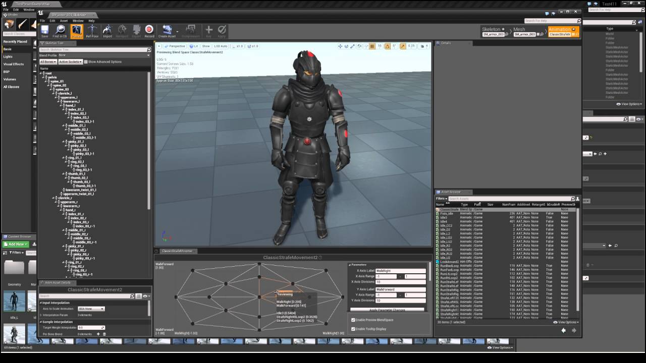Toggle rotation snapping button in viewport
646x363 pixels.
tap(387, 46)
